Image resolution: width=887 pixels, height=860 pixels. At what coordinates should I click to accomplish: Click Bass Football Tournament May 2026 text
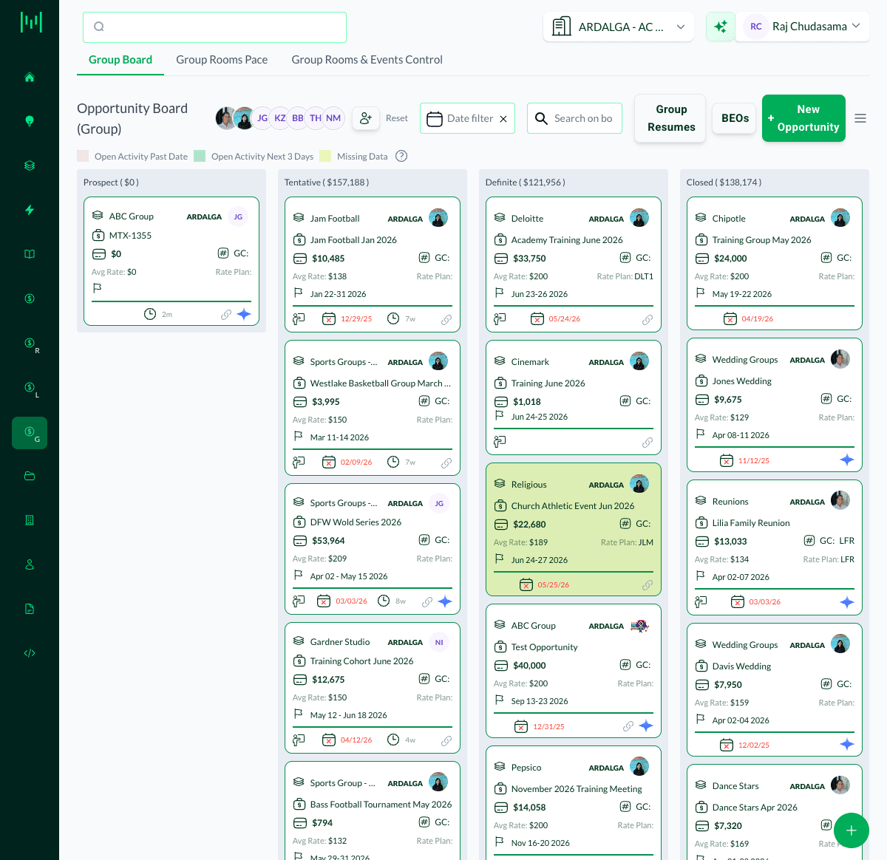[x=381, y=805]
